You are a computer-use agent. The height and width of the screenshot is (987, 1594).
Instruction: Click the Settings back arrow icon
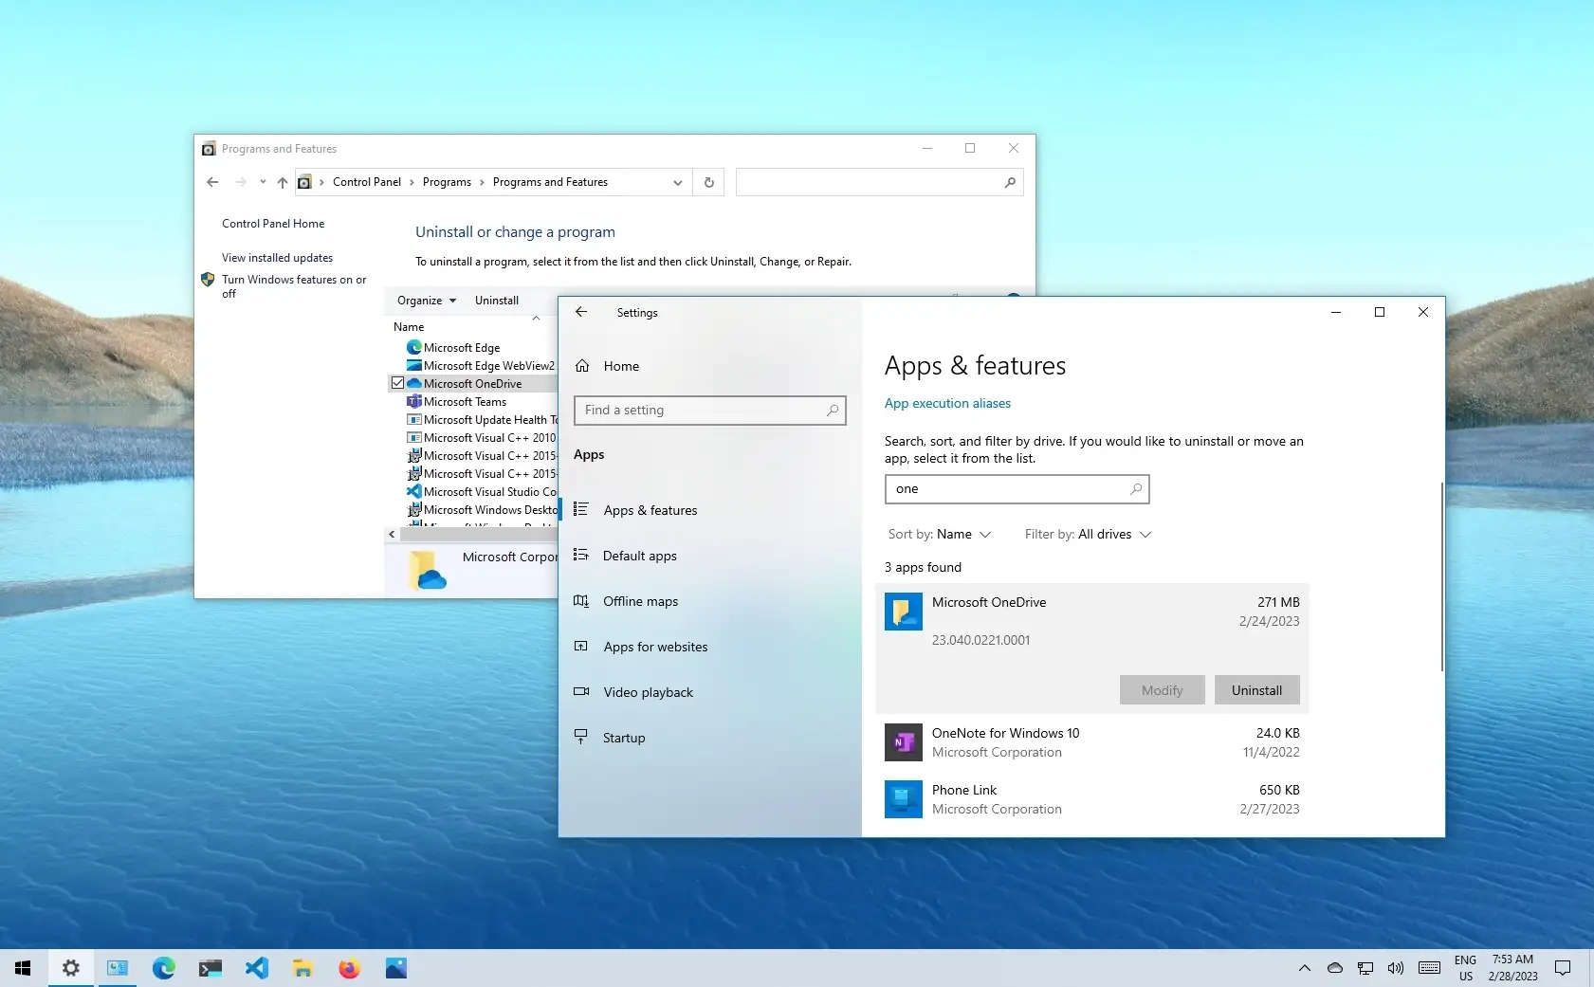[581, 312]
